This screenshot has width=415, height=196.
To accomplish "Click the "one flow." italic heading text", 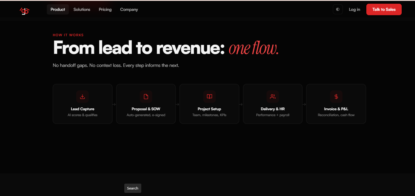I will 254,49.
